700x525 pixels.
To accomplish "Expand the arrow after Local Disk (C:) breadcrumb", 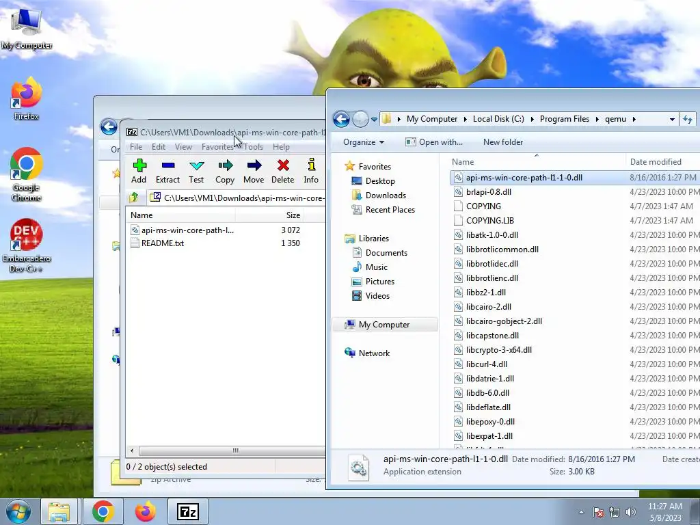I will tap(532, 119).
